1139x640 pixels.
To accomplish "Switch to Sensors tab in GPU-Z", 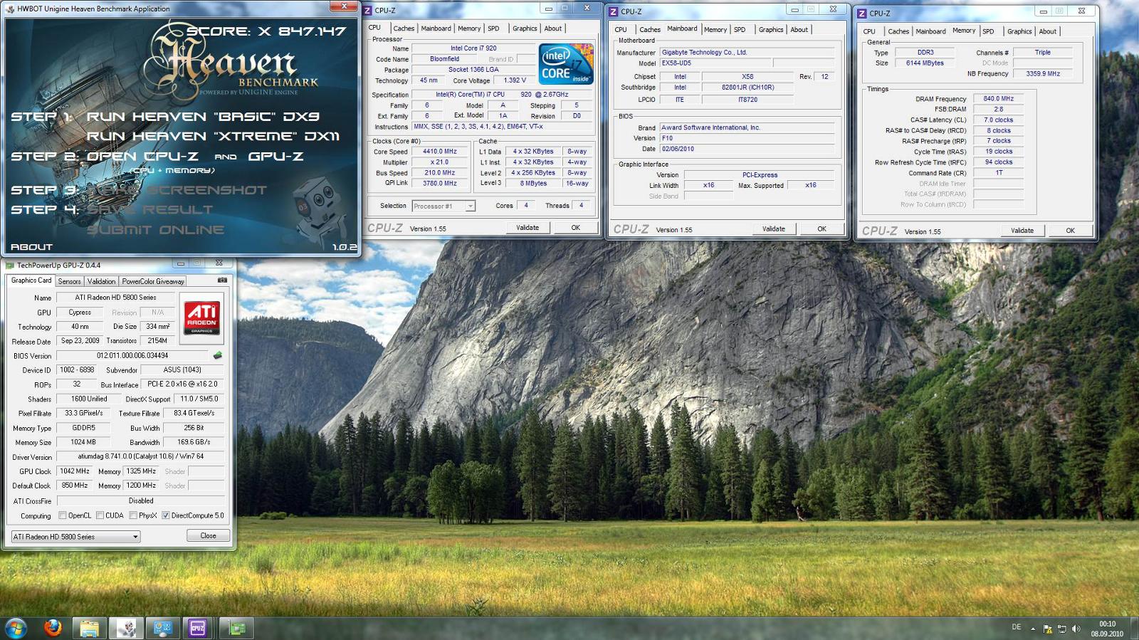I will tap(69, 281).
